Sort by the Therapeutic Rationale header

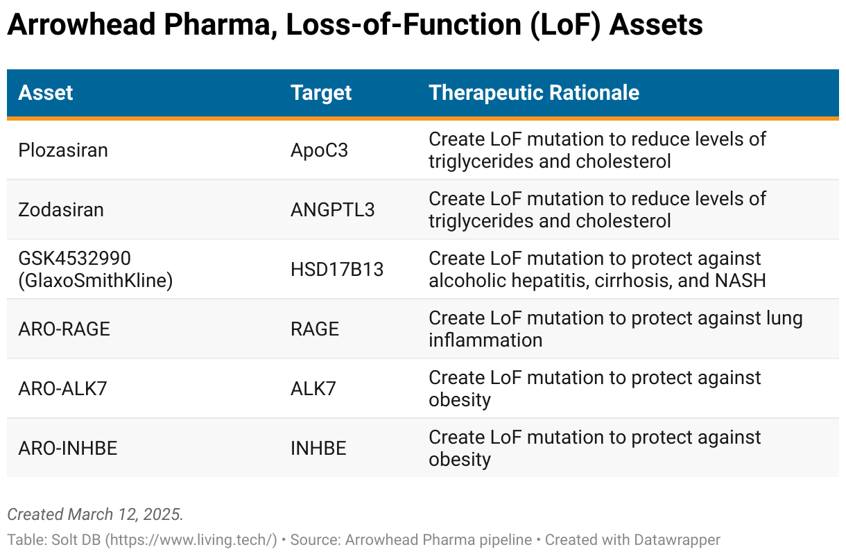click(534, 93)
